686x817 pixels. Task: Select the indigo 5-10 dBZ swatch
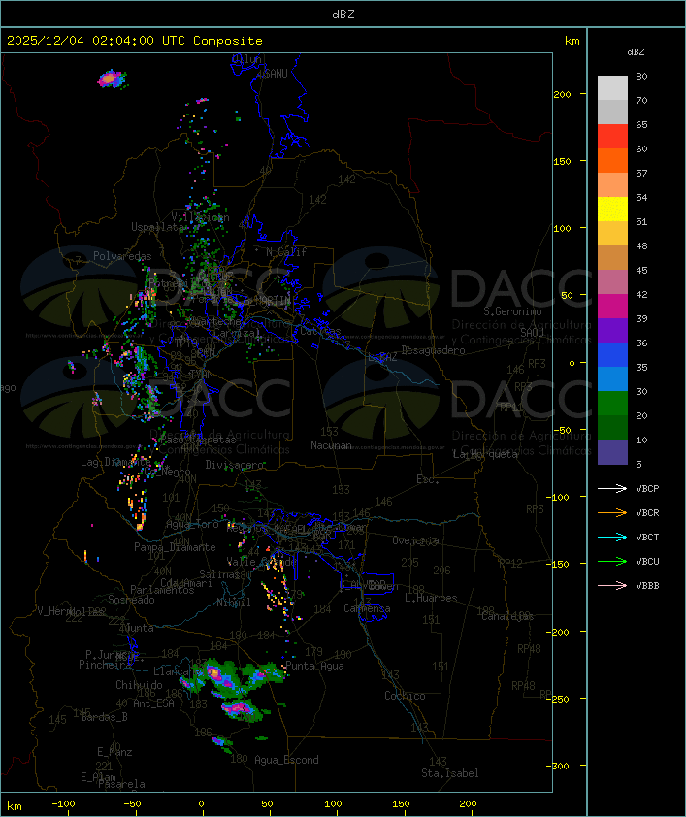pos(612,452)
